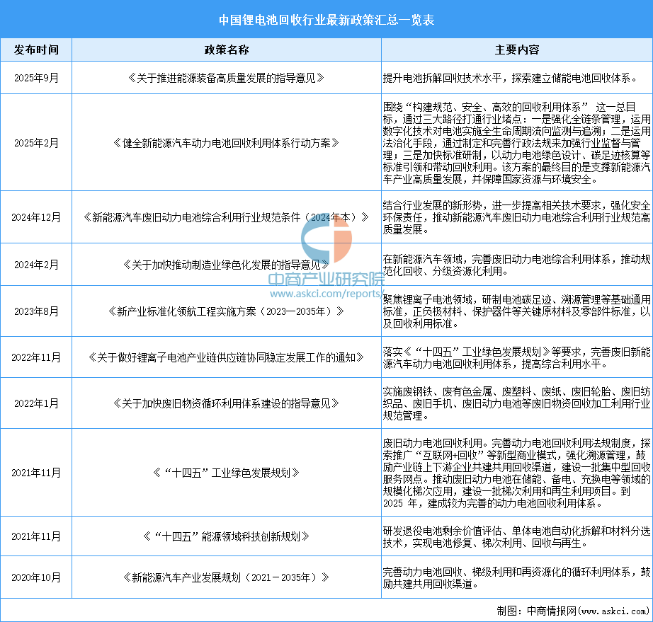
Task: Select the 2025年9月 date cell
Action: [37, 78]
